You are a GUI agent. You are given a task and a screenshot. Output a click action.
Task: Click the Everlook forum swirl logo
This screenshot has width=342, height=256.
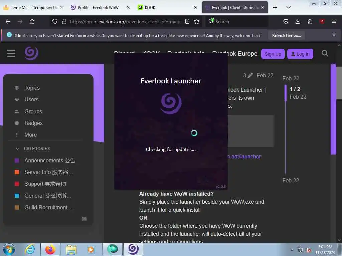31,53
